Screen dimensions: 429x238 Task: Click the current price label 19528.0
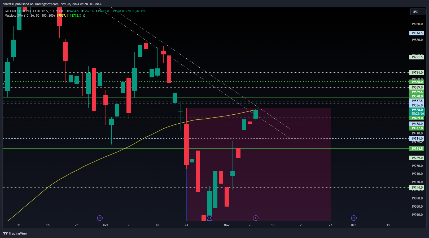coord(417,110)
